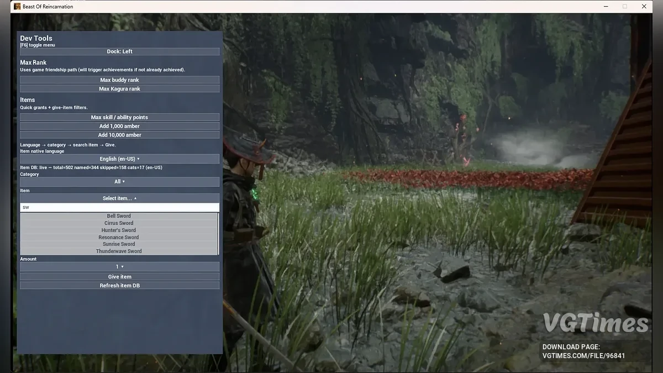Open the Amount dropdown showing 1
This screenshot has height=373, width=663.
[x=120, y=267]
